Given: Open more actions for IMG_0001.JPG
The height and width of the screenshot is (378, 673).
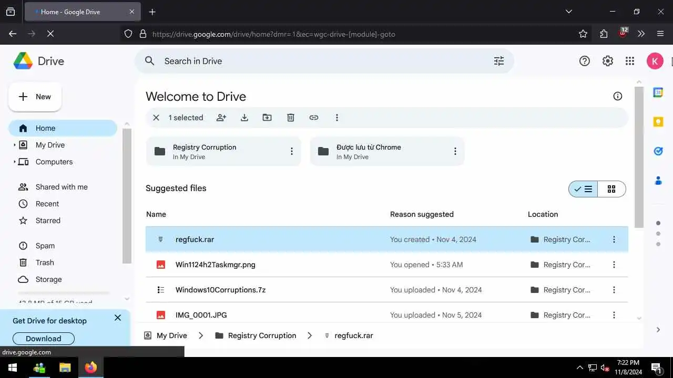Looking at the screenshot, I should click(614, 315).
